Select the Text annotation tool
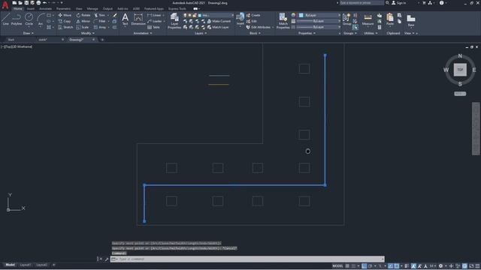The width and height of the screenshot is (481, 270). 126,19
